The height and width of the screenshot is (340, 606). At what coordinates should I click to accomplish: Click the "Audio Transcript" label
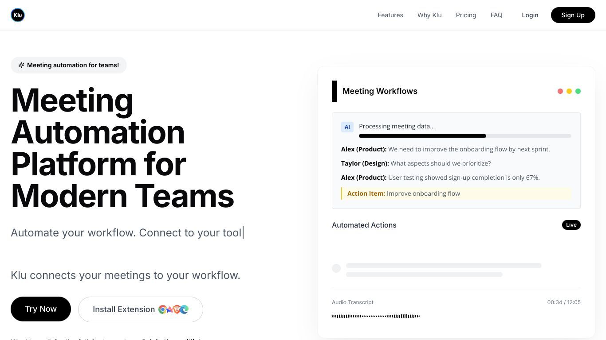[x=353, y=302]
